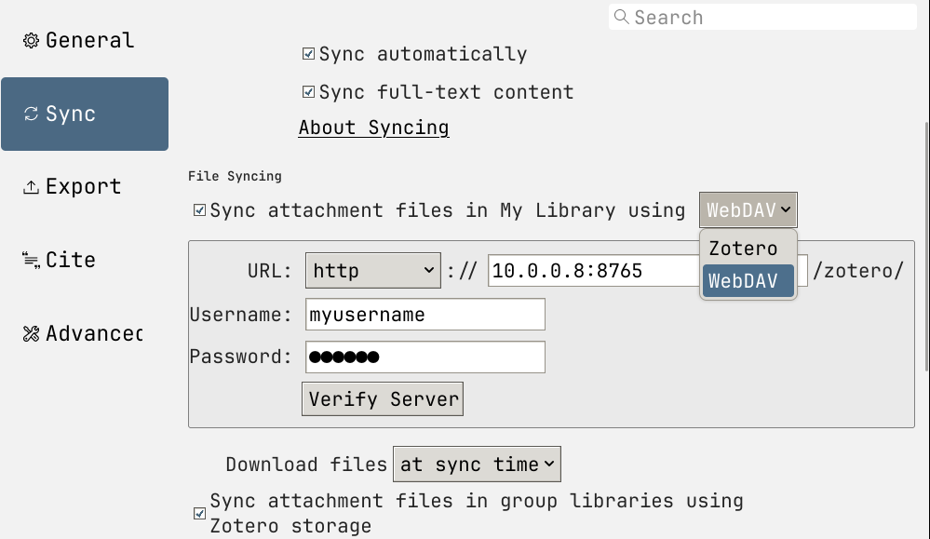Toggle Sync automatically checkbox
Screen dimensions: 930x539
[308, 54]
